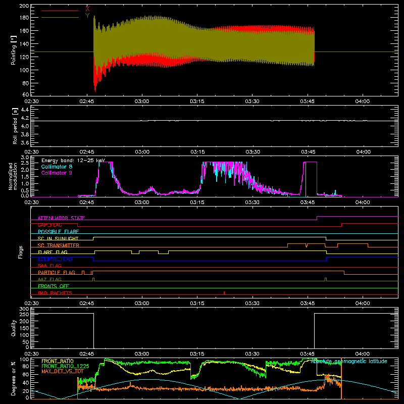Screen dimensions: 404x404
Task: Click the 02:30 tick under modulation plot
Action: point(31,203)
